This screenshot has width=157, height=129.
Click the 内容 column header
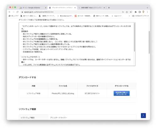click(34, 86)
